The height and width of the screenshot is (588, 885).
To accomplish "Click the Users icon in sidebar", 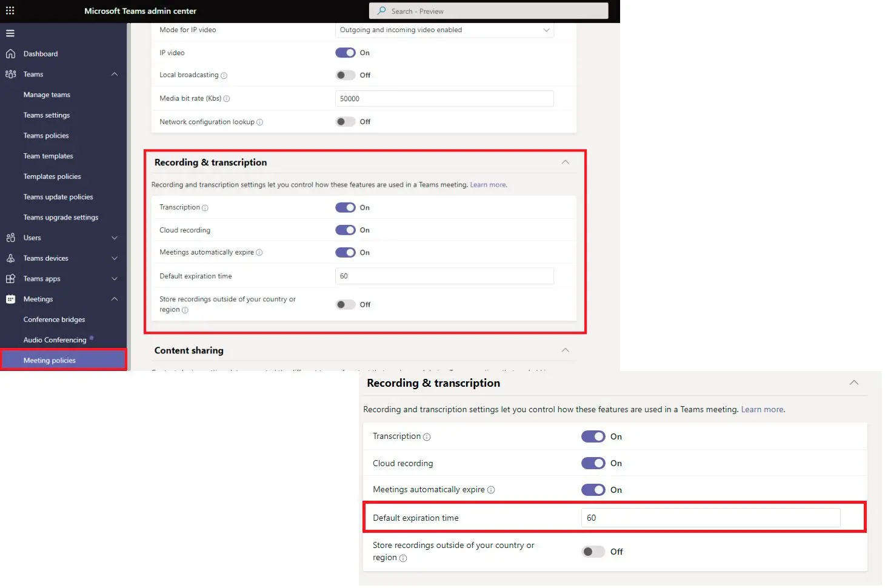I will 10,238.
